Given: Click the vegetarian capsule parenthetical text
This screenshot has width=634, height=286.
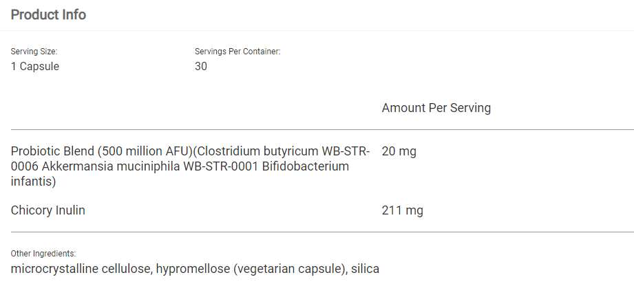Looking at the screenshot, I should coord(288,269).
